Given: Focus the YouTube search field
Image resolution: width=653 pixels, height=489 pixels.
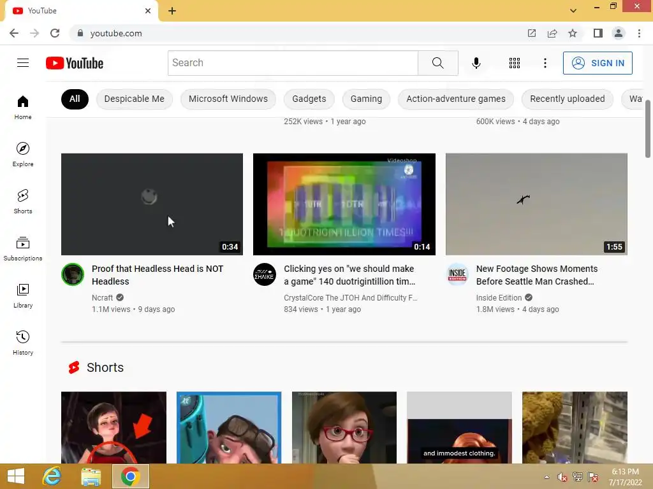Looking at the screenshot, I should (293, 63).
